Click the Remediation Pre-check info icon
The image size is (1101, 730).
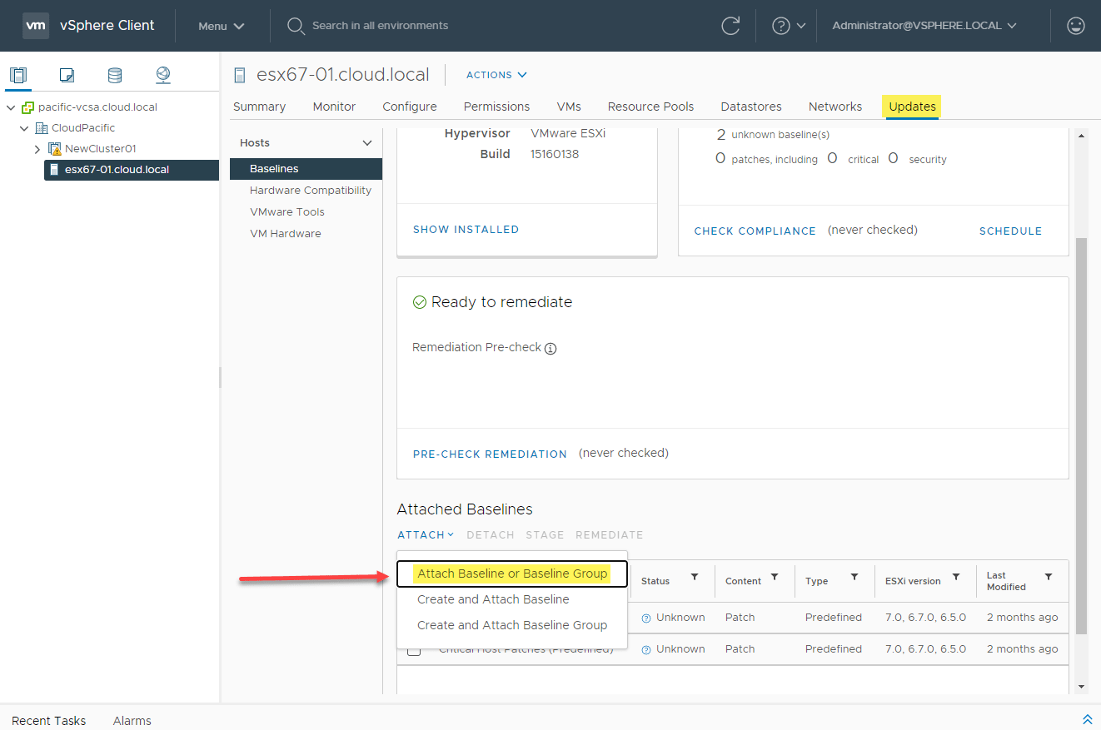point(550,349)
